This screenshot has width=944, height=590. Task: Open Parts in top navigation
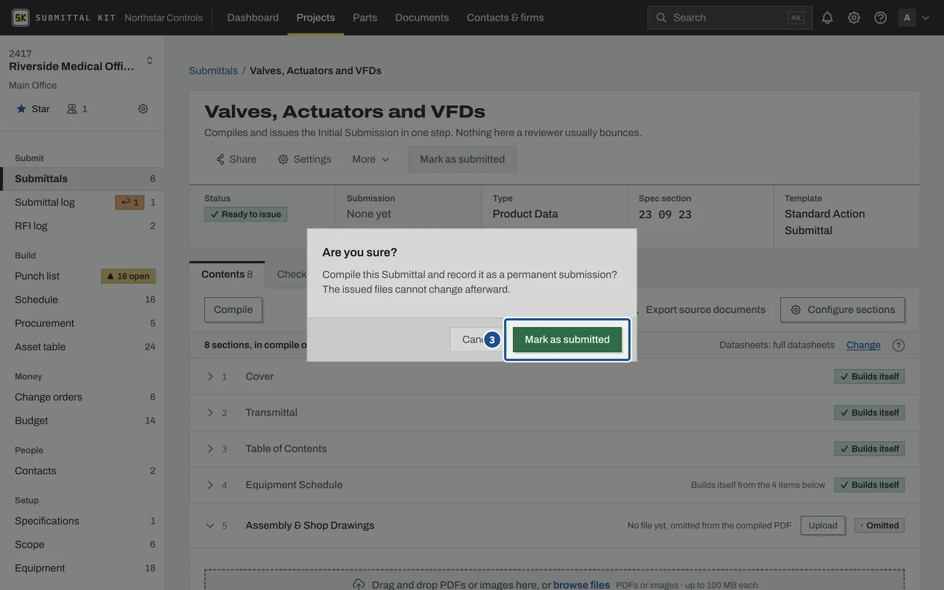click(x=365, y=18)
